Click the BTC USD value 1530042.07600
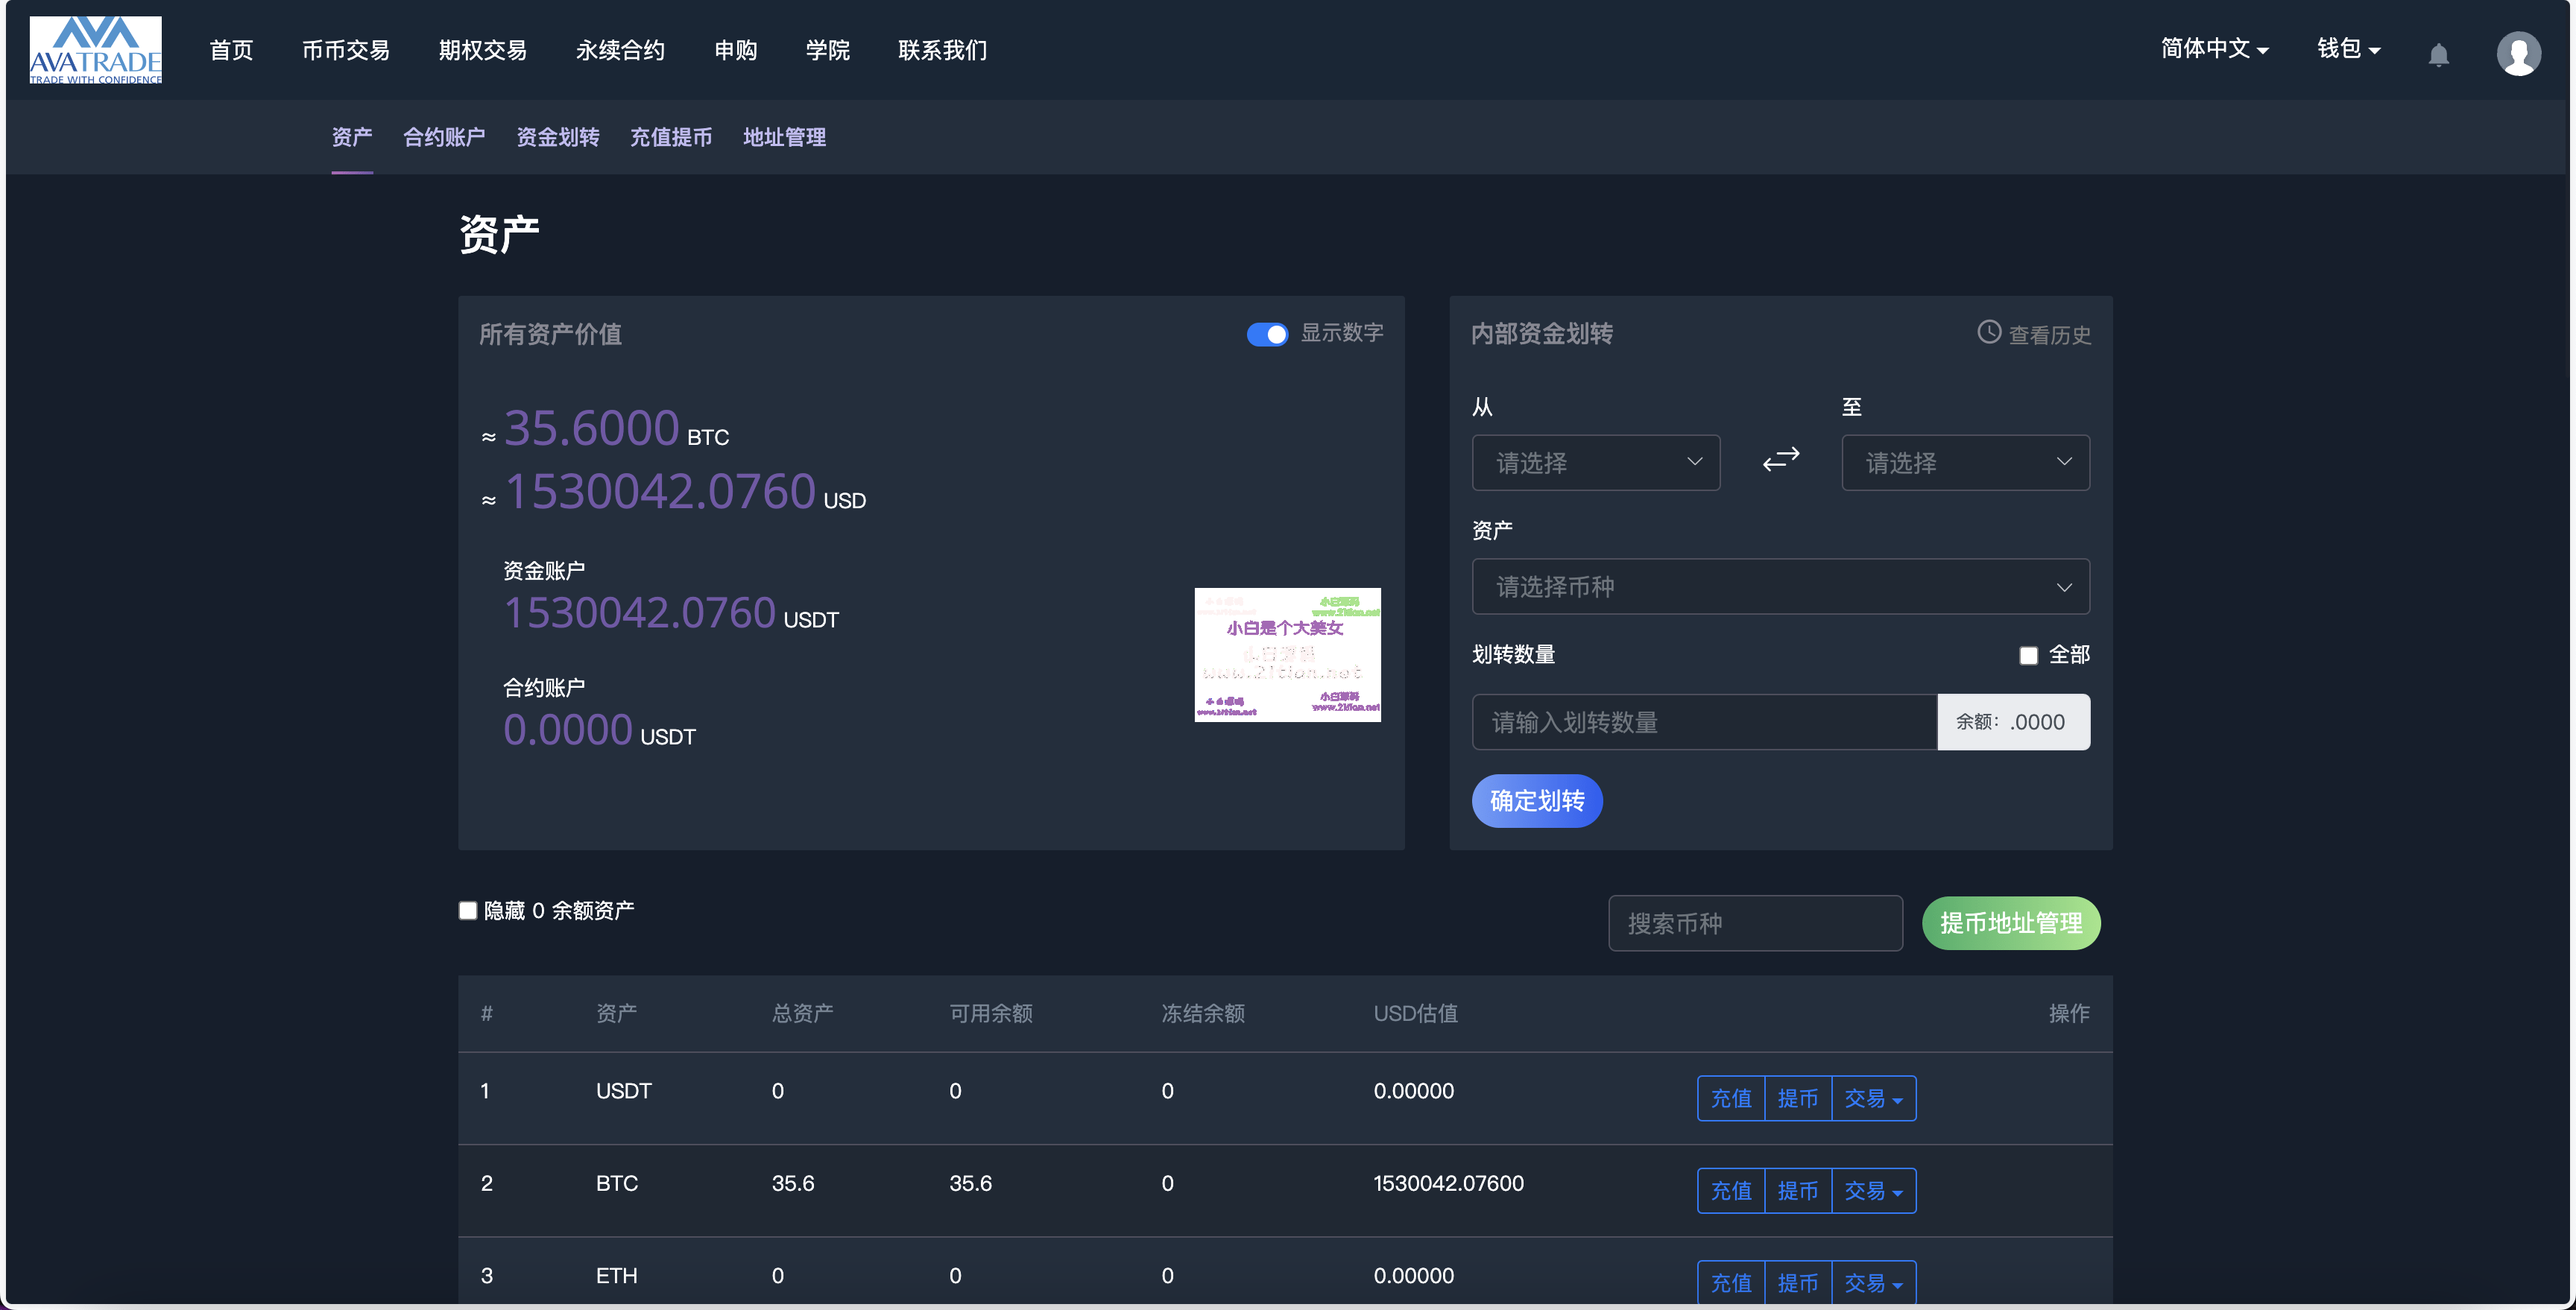This screenshot has height=1310, width=2576. 1448,1183
